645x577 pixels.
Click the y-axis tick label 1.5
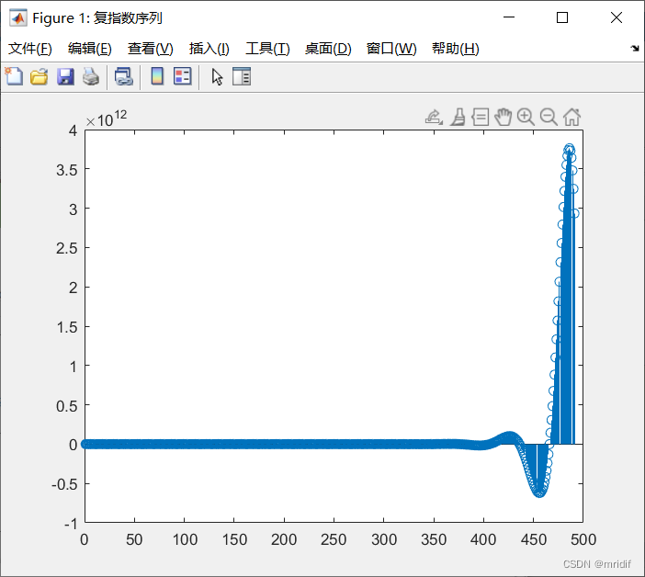pyautogui.click(x=67, y=327)
